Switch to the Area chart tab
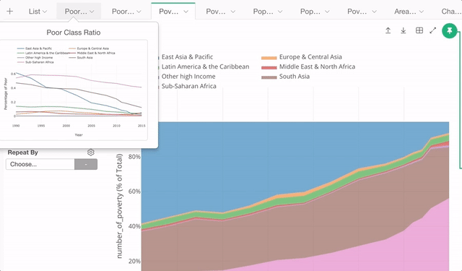 click(x=405, y=12)
